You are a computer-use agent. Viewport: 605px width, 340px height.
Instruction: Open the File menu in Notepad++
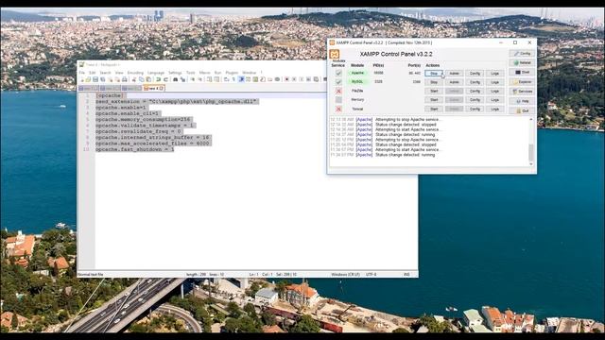point(82,73)
